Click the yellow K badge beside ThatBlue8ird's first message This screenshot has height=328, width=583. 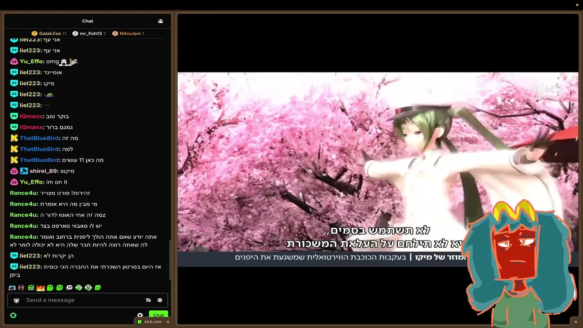tap(14, 138)
